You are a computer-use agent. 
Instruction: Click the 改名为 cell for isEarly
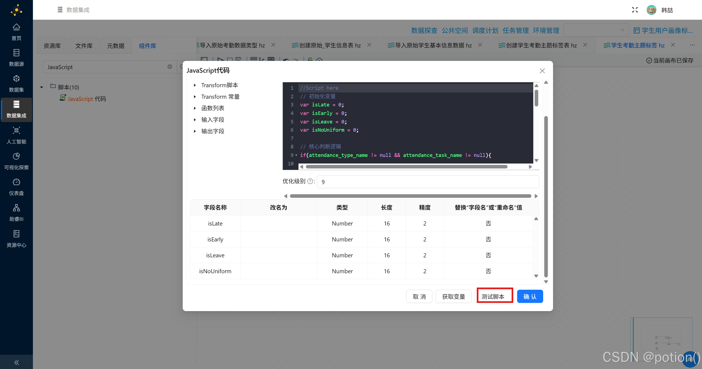278,239
